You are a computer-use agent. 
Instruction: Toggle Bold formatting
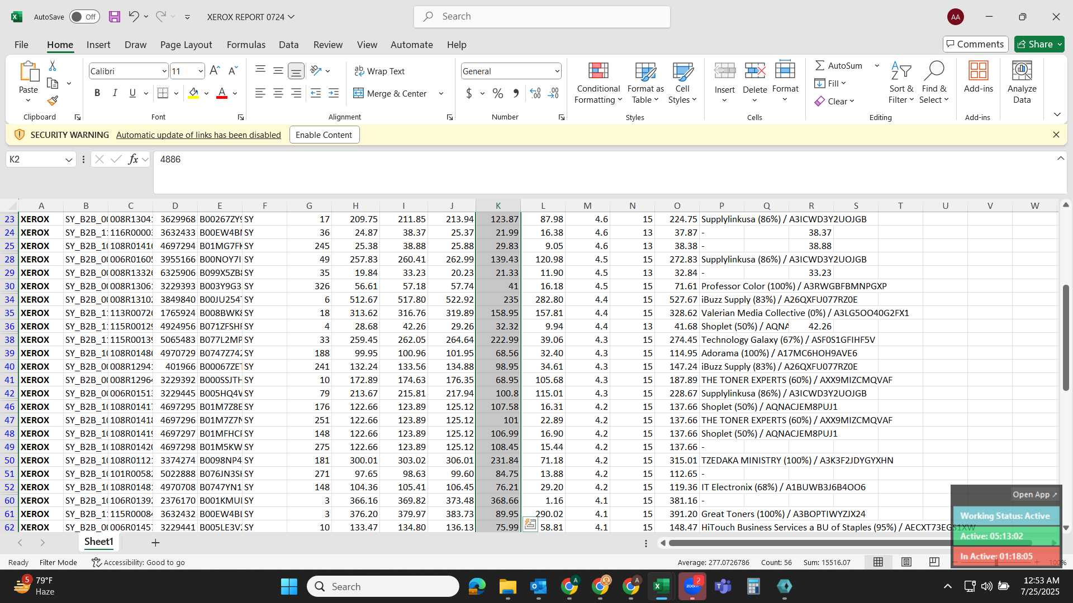click(x=97, y=93)
